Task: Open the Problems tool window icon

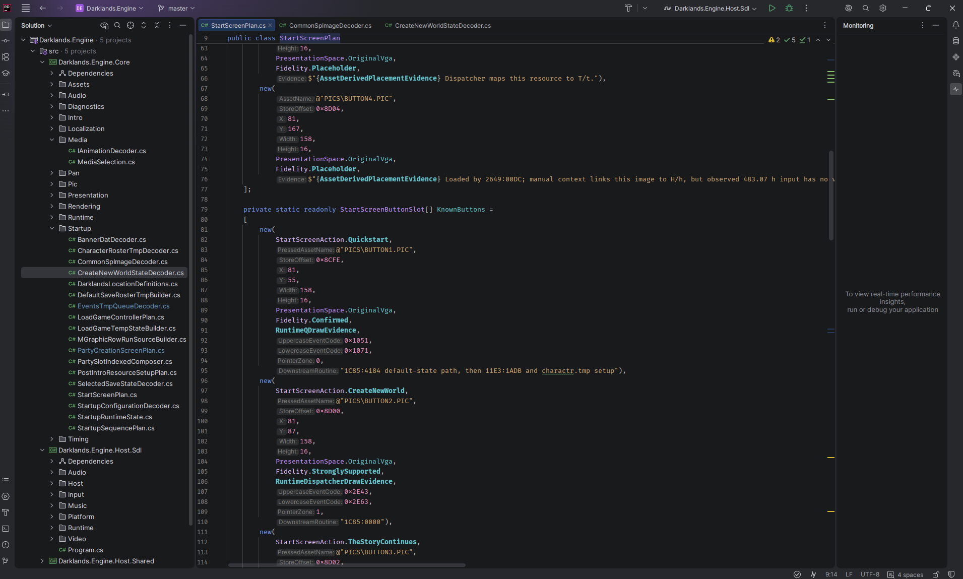Action: tap(6, 545)
